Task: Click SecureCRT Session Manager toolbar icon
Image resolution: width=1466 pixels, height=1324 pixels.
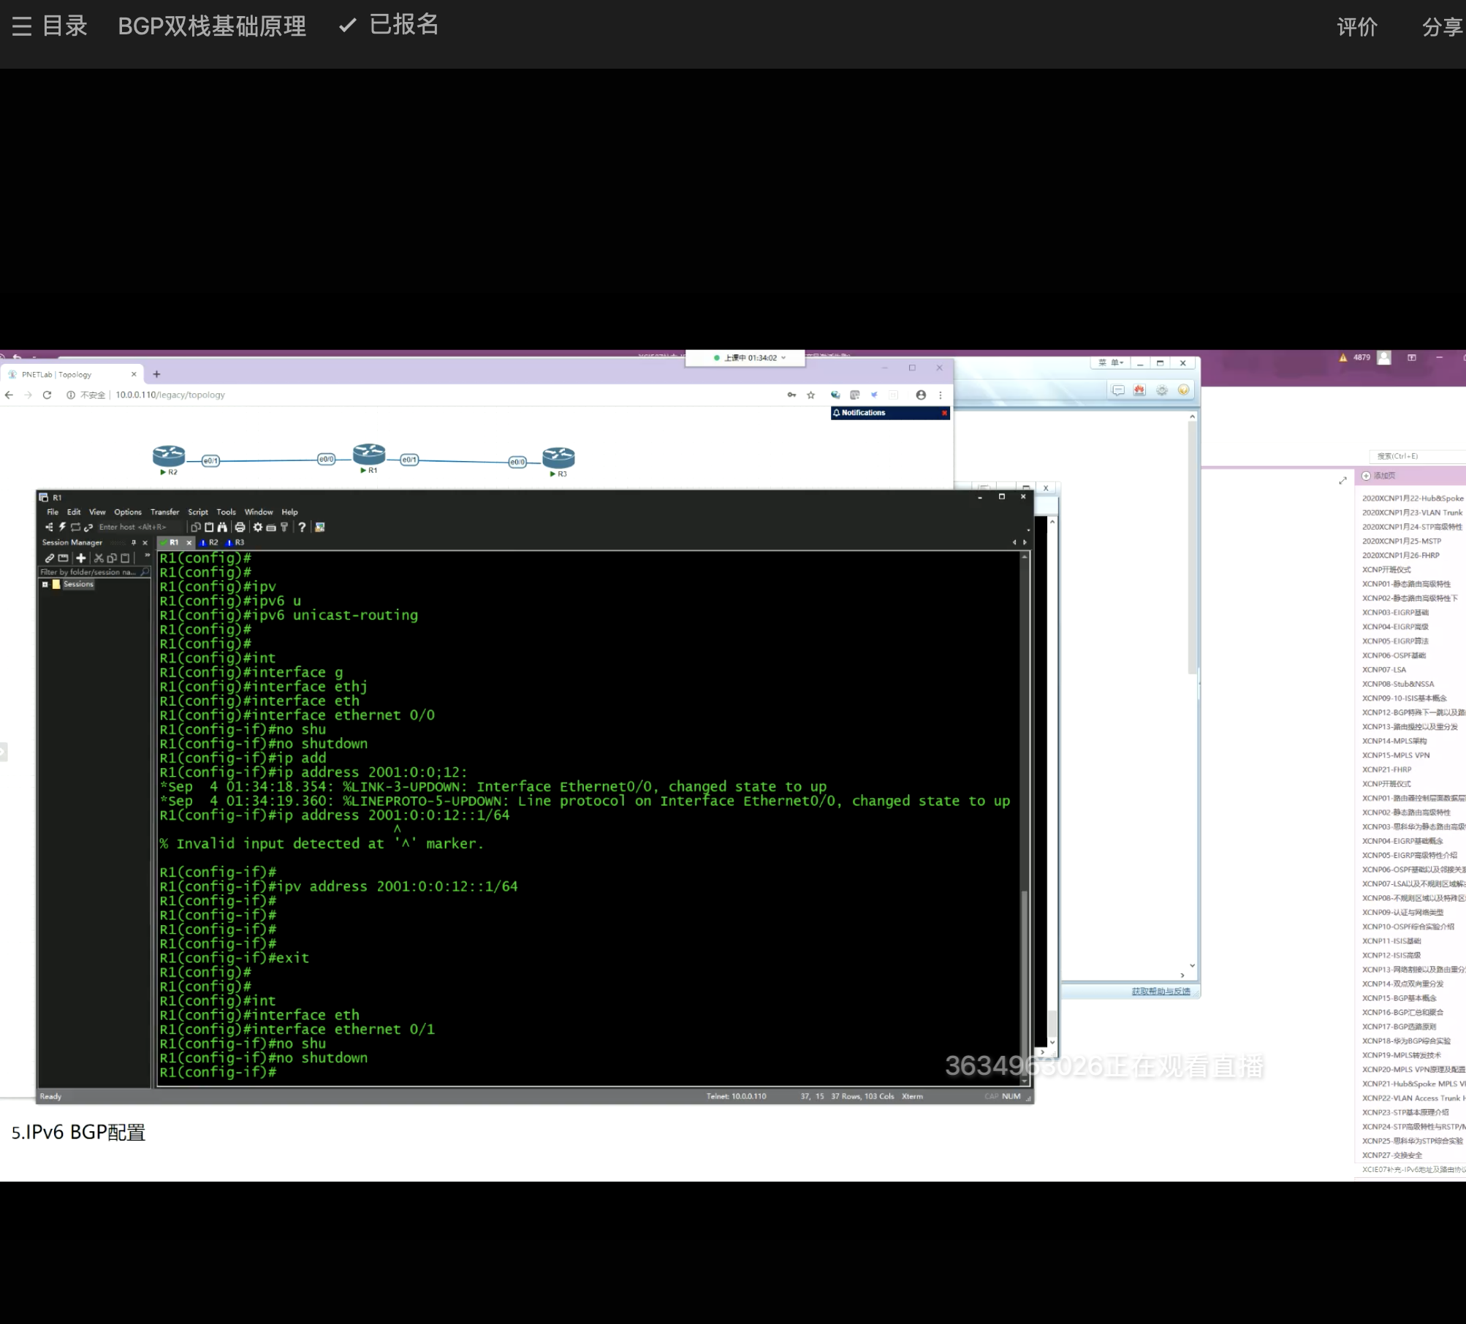Action: [x=49, y=527]
